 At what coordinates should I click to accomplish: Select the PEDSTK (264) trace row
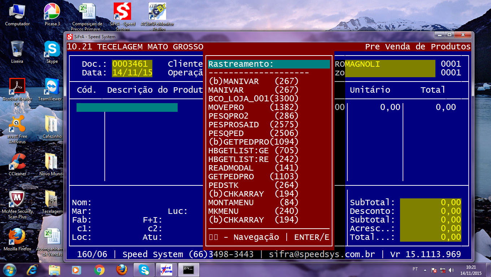click(253, 185)
